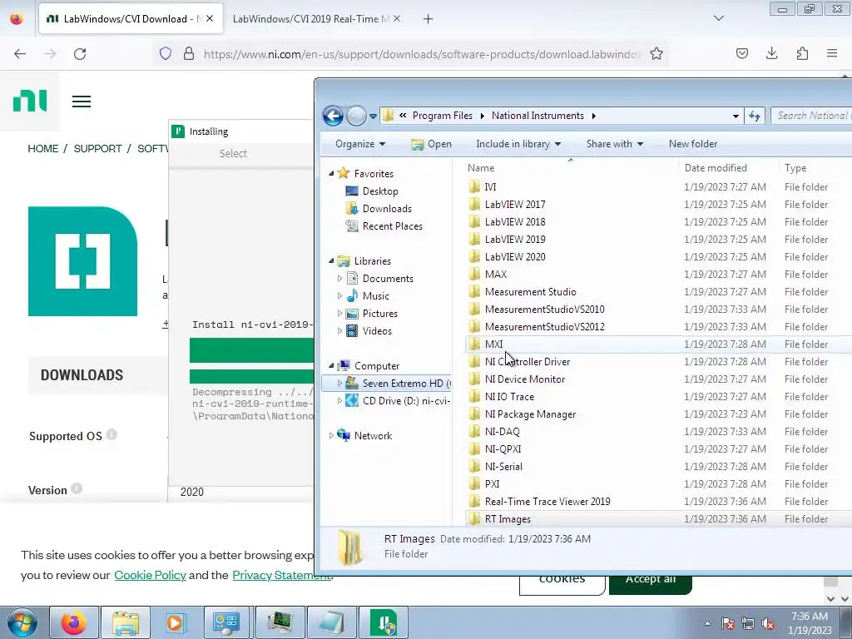Open the NI site hamburger menu

tap(82, 102)
